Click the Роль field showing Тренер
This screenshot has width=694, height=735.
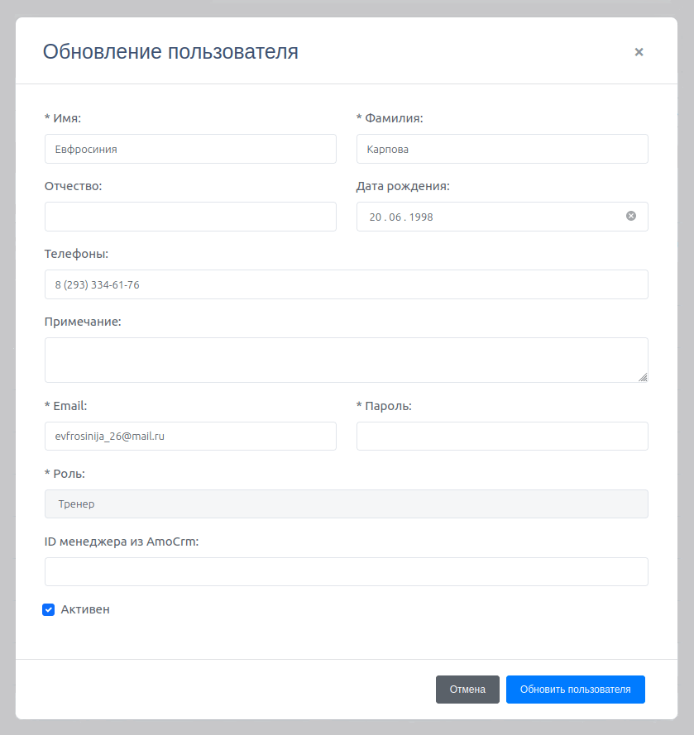(346, 504)
